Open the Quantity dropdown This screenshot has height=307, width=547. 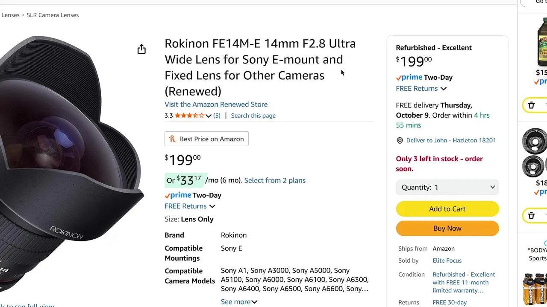[447, 187]
